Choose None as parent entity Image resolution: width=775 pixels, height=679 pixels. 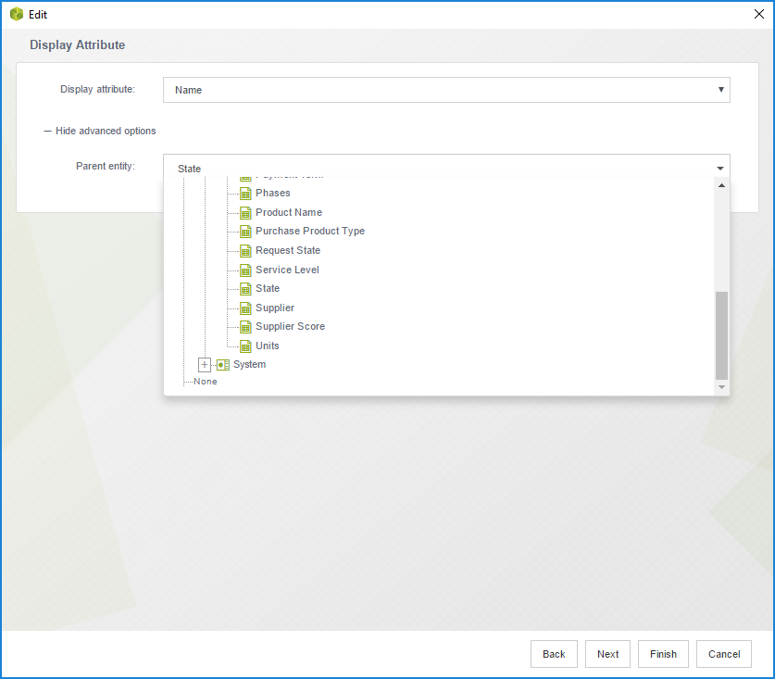click(206, 382)
